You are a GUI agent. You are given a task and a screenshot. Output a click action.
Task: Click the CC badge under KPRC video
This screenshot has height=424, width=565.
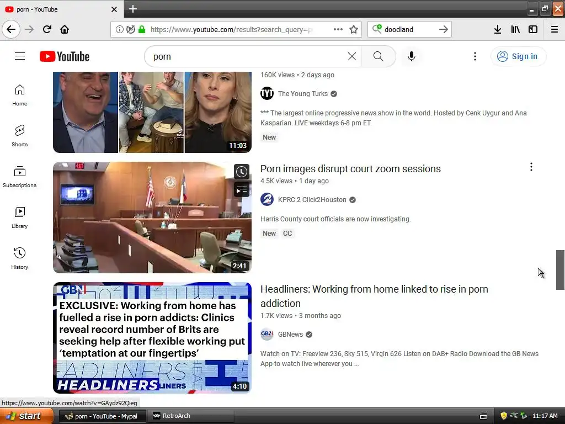click(x=287, y=234)
